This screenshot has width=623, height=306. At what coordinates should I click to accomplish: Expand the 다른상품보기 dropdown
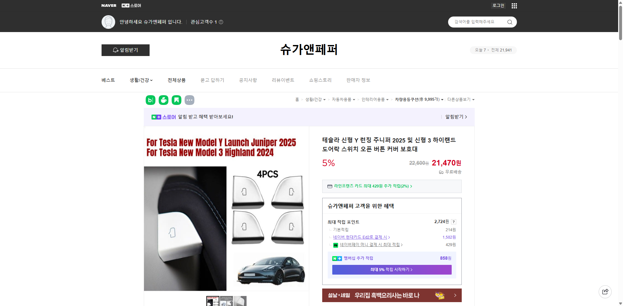[461, 99]
